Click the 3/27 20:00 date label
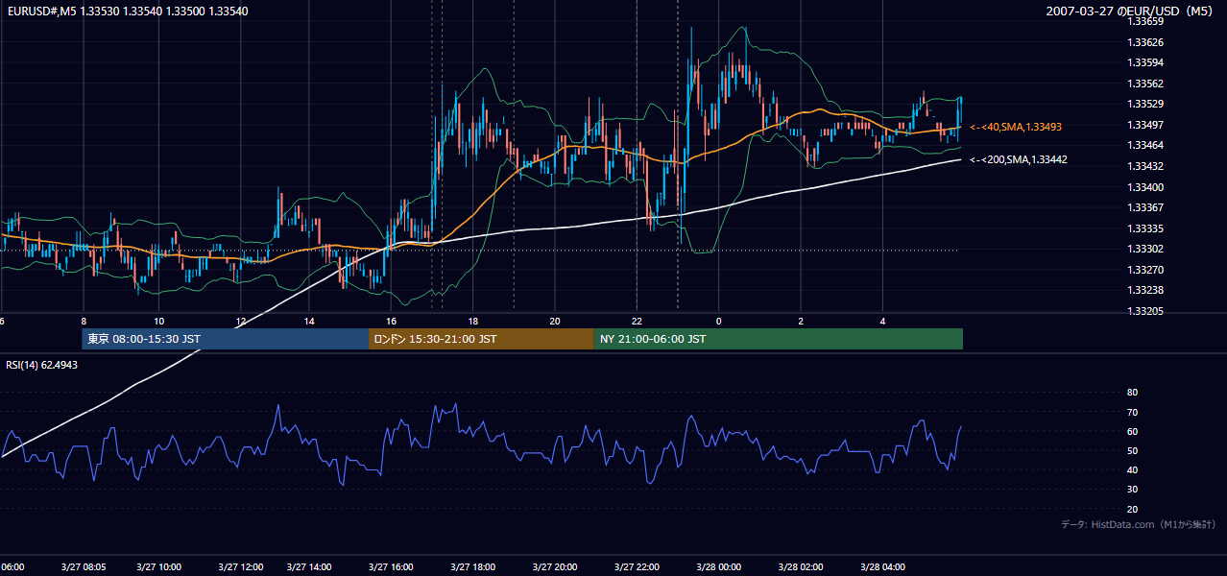 [554, 567]
